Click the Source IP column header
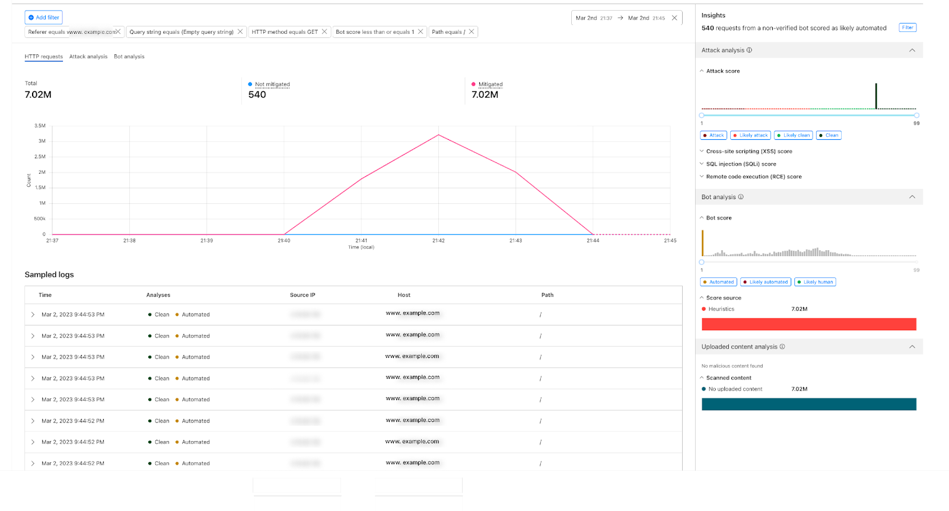This screenshot has height=511, width=949. (x=302, y=295)
